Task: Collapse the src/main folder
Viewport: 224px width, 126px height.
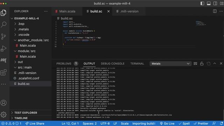Action: tap(30, 67)
